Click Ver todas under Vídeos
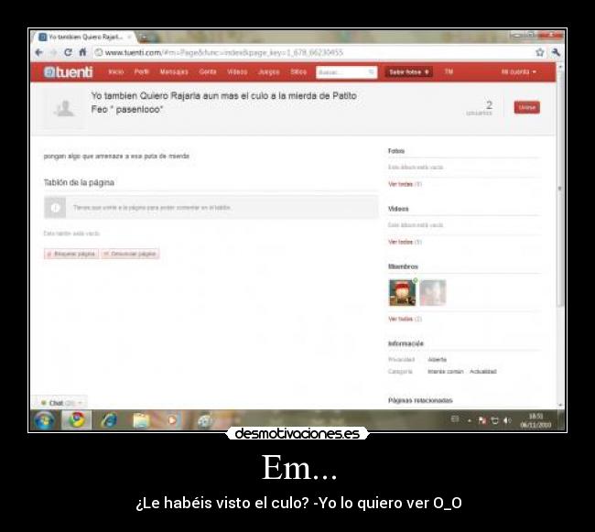Screen dimensions: 595x532 coord(400,242)
